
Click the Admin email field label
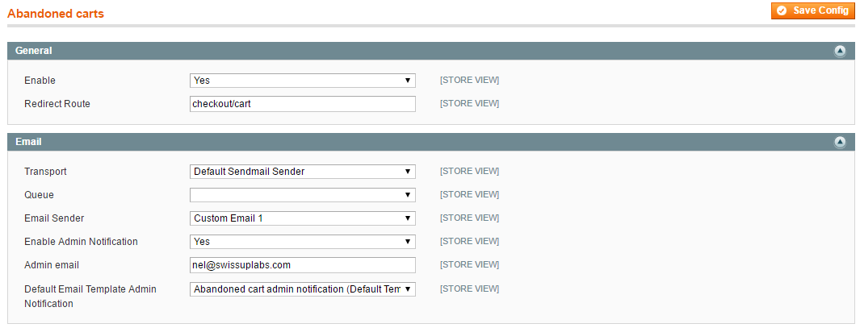tap(52, 265)
